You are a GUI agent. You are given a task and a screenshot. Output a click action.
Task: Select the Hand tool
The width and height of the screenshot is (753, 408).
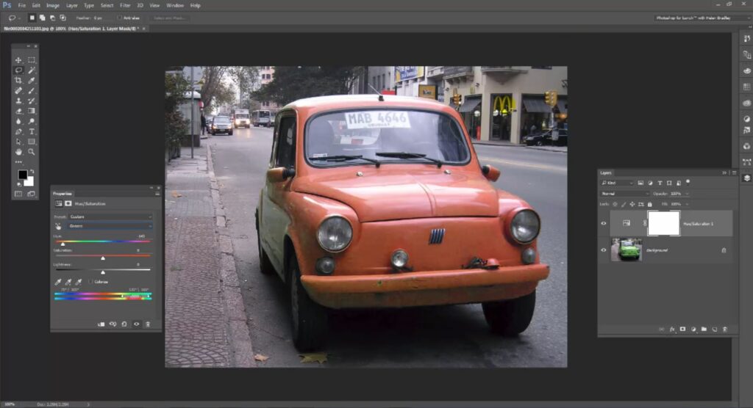(18, 152)
